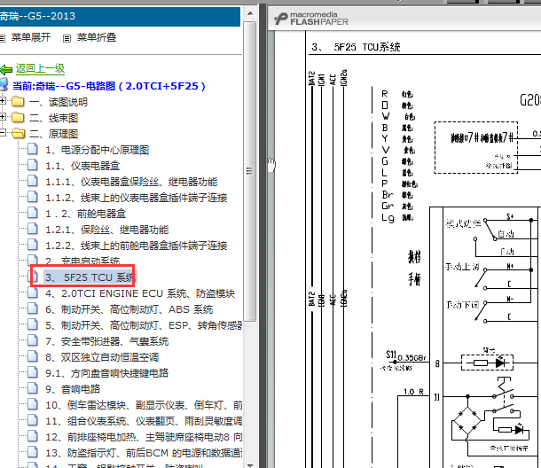Click the icon beside 菜单展开
This screenshot has height=468, width=541.
tap(3, 38)
